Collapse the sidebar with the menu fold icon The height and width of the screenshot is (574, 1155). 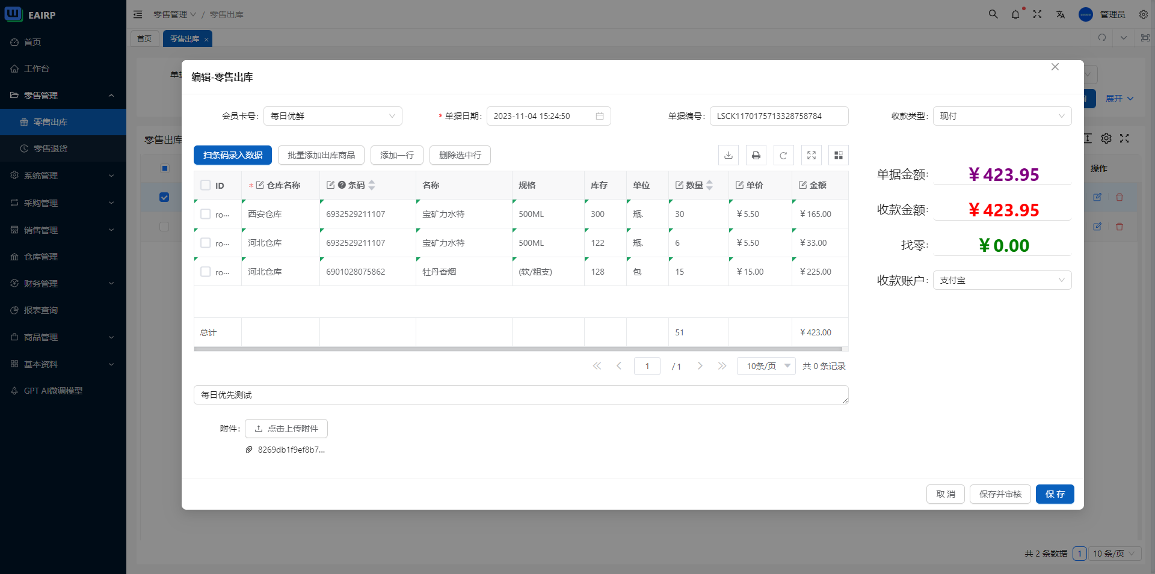pos(138,14)
